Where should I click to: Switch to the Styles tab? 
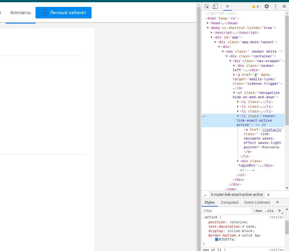click(209, 203)
